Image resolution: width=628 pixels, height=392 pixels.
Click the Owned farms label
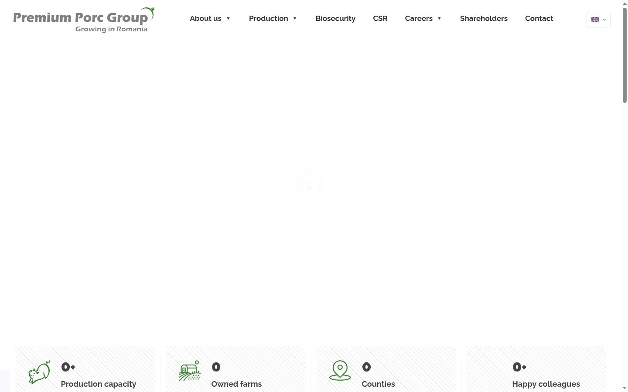pyautogui.click(x=236, y=384)
